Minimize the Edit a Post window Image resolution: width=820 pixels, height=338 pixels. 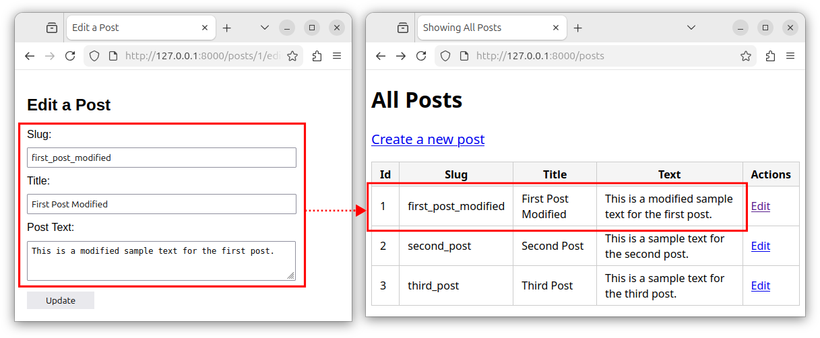click(x=287, y=28)
